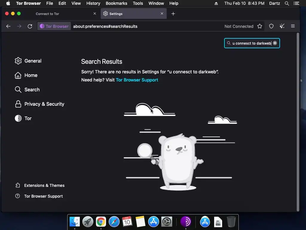Open the Tor Browser application menu
306x230 pixels.
(28, 3)
